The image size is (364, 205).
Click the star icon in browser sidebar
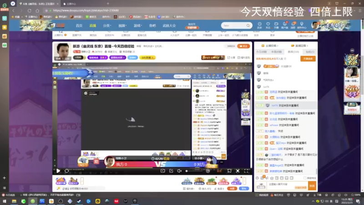point(5,27)
